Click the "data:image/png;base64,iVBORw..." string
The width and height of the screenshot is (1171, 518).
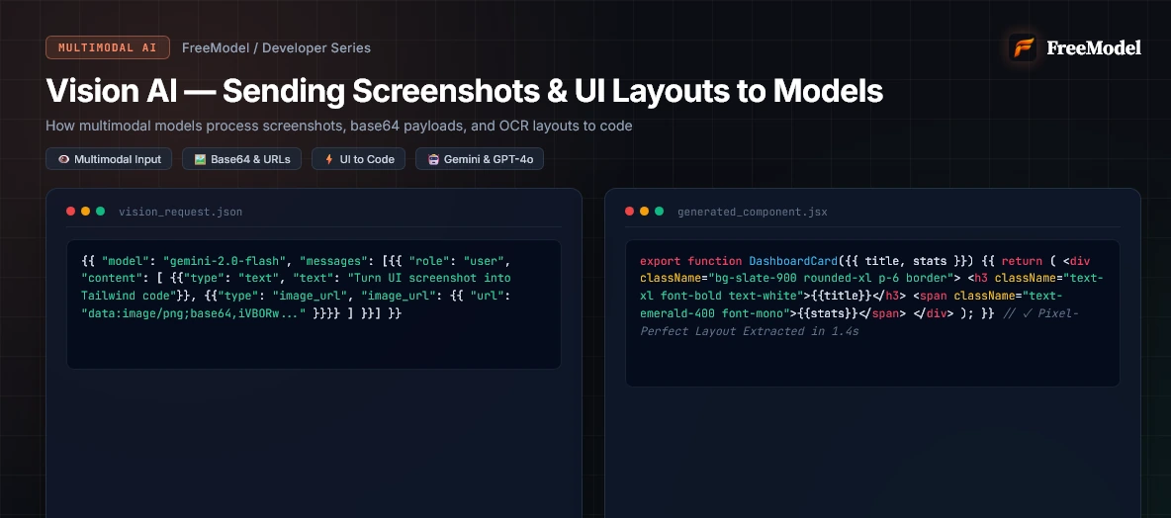(194, 313)
